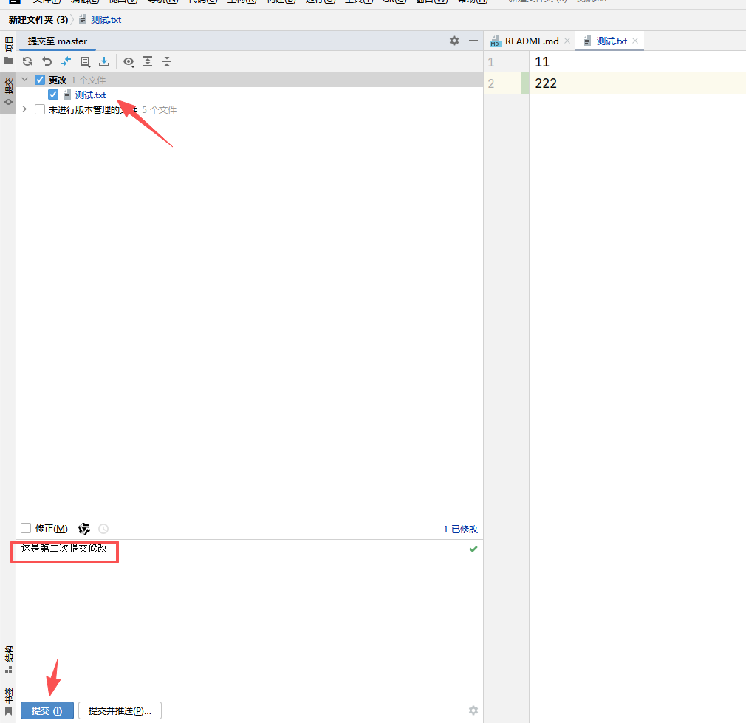Show diff with the blue arrows icon
Screen dimensions: 746x723
[66, 61]
